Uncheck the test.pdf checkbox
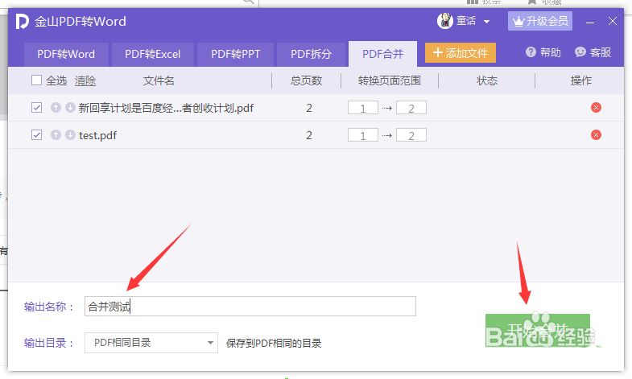Screen dimensions: 632x379 pyautogui.click(x=37, y=135)
